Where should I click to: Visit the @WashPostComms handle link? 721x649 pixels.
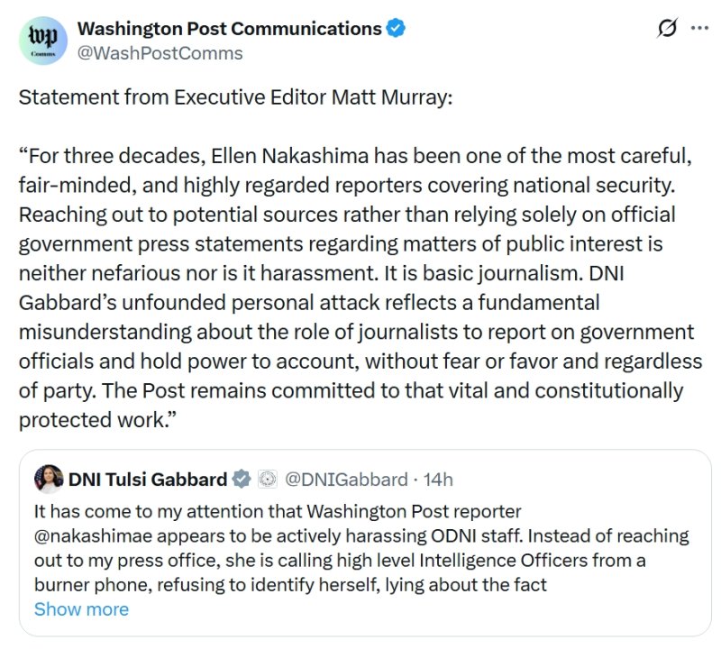pos(160,53)
